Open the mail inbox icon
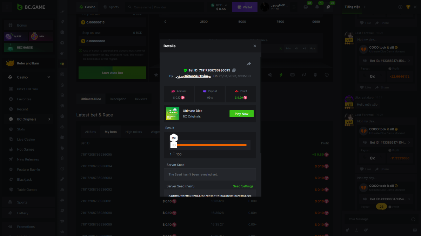This screenshot has height=236, width=421. 306,7
